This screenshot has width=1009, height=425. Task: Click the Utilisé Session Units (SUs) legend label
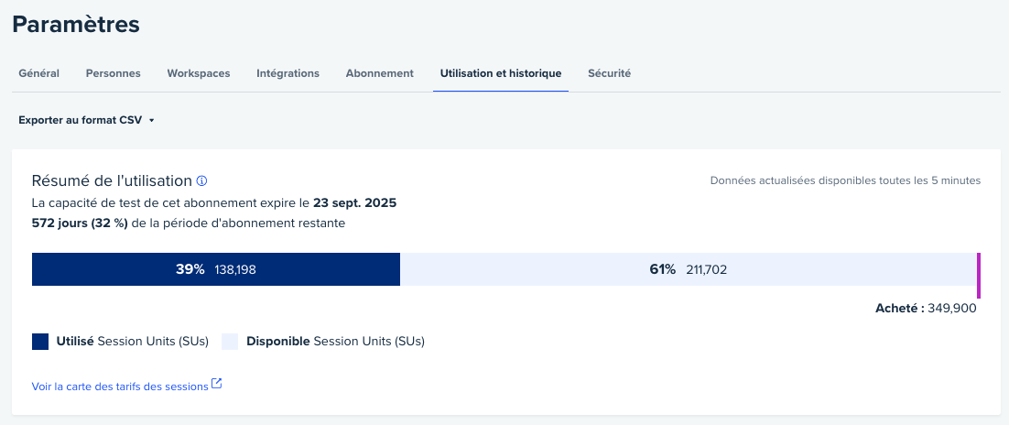[133, 342]
